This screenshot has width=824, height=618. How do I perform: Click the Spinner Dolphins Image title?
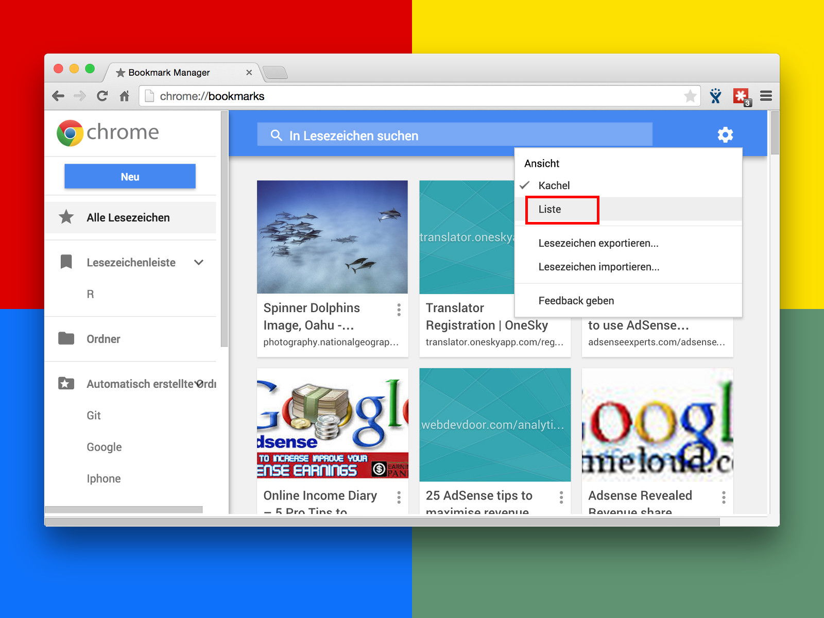pyautogui.click(x=312, y=316)
